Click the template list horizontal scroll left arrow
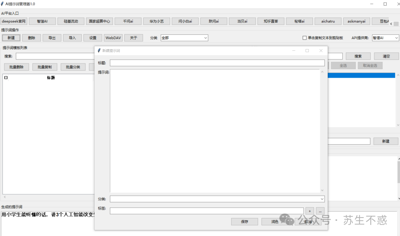The image size is (400, 236). coord(5,197)
